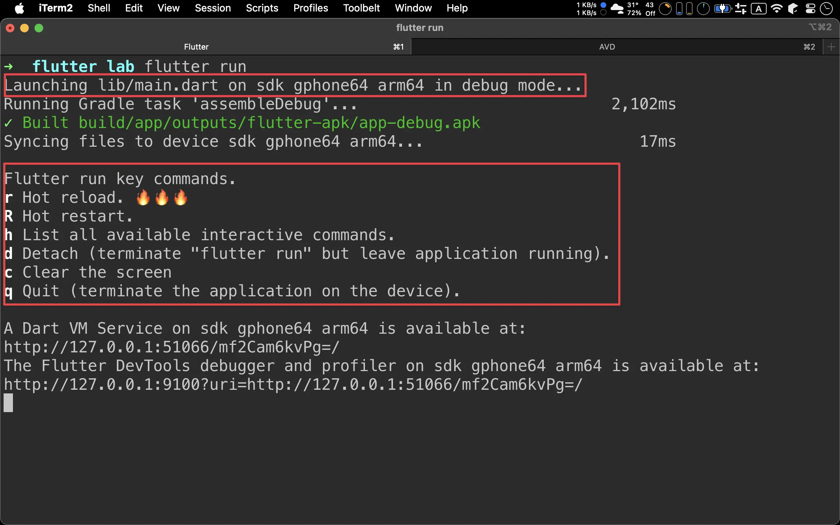Open the Help menu

pos(457,8)
